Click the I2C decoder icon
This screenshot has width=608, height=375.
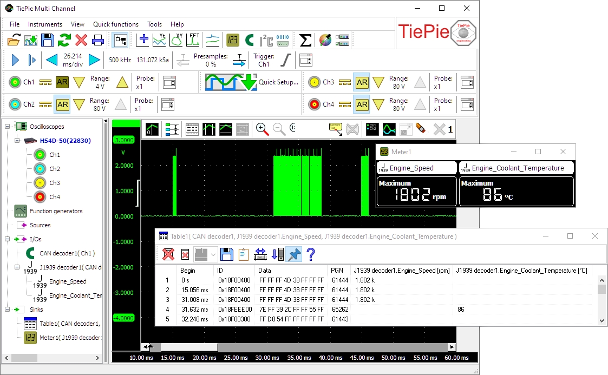[266, 40]
